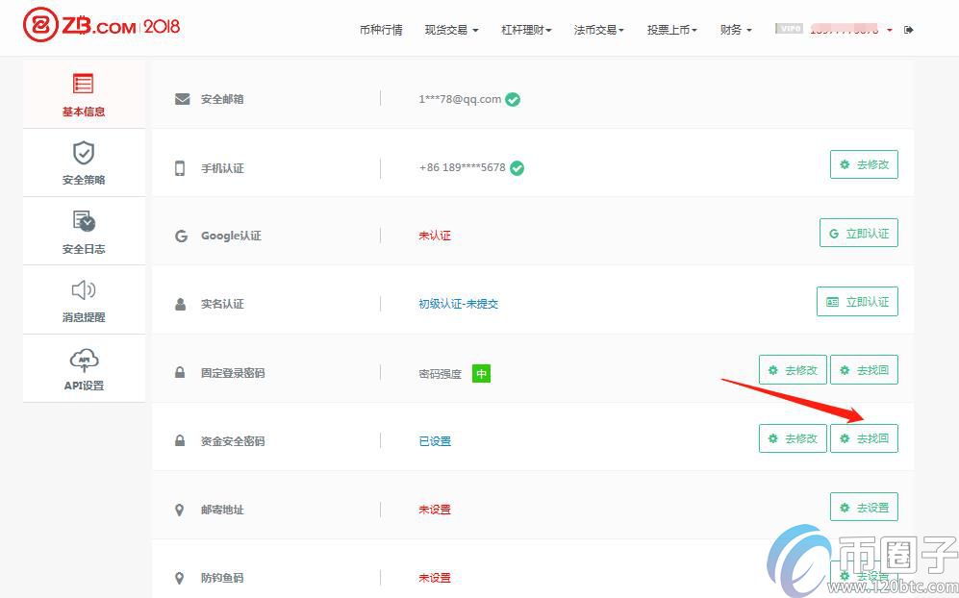Viewport: 959px width, 598px height.
Task: Click 去设置 button for 邮寄地址
Action: pyautogui.click(x=864, y=507)
